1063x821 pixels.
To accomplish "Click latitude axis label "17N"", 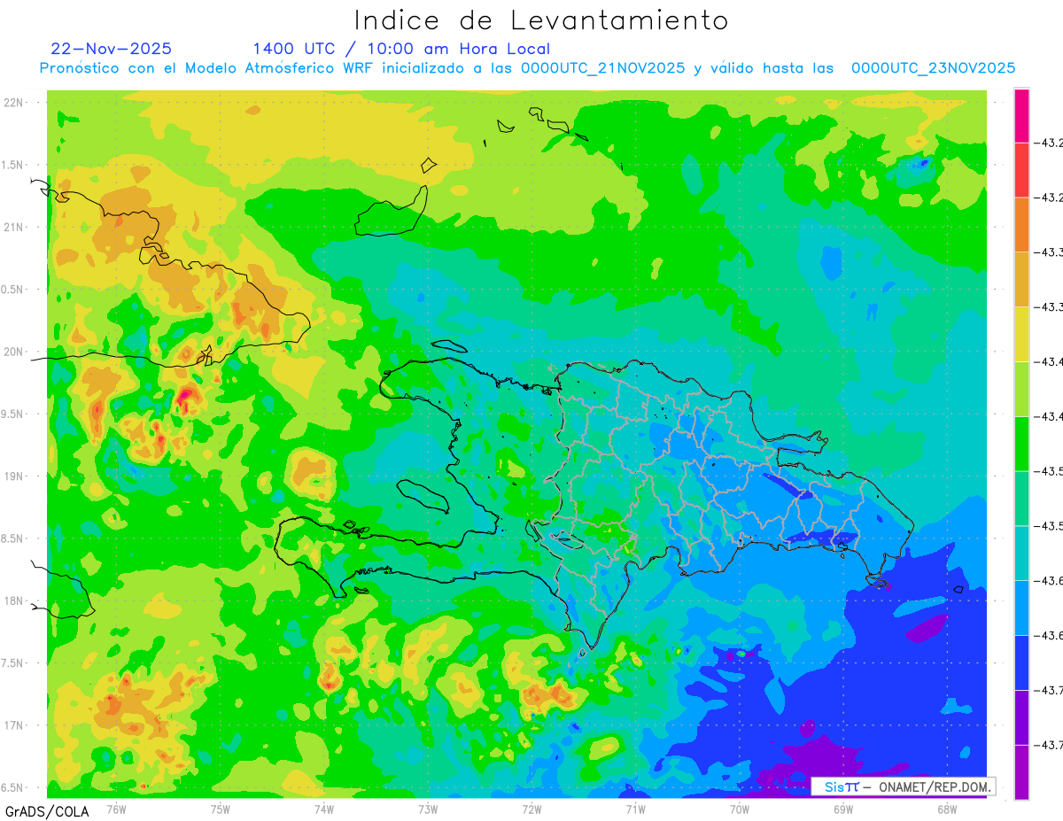I will click(x=14, y=725).
